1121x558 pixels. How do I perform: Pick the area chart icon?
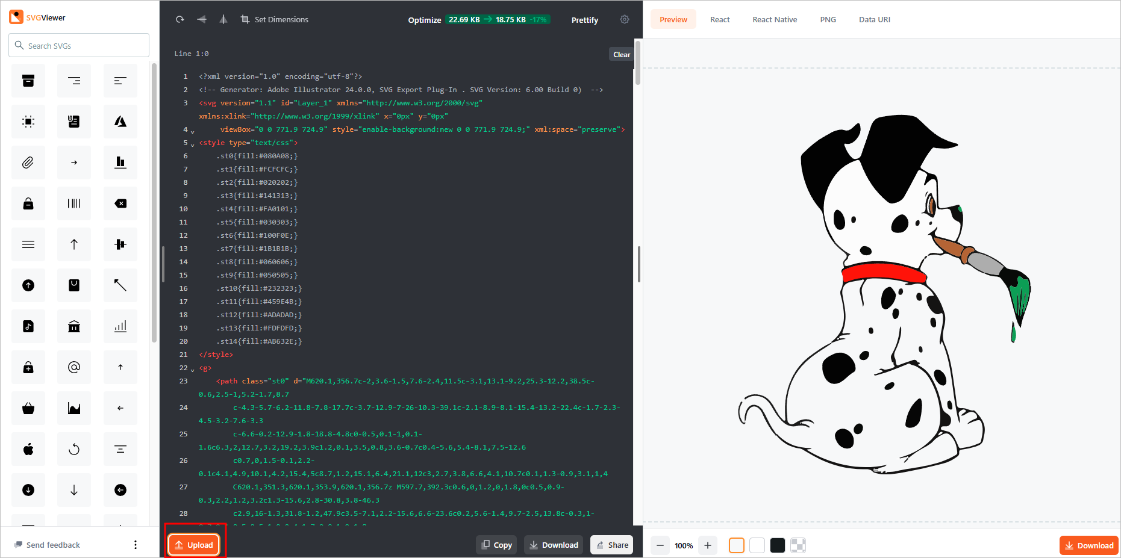tap(74, 408)
